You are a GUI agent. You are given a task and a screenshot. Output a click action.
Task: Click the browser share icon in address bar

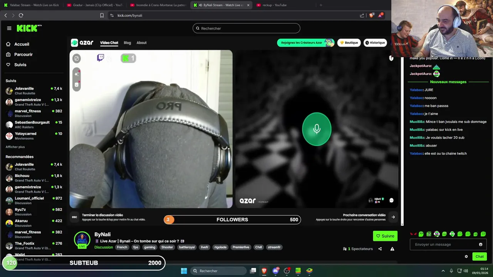point(362,15)
